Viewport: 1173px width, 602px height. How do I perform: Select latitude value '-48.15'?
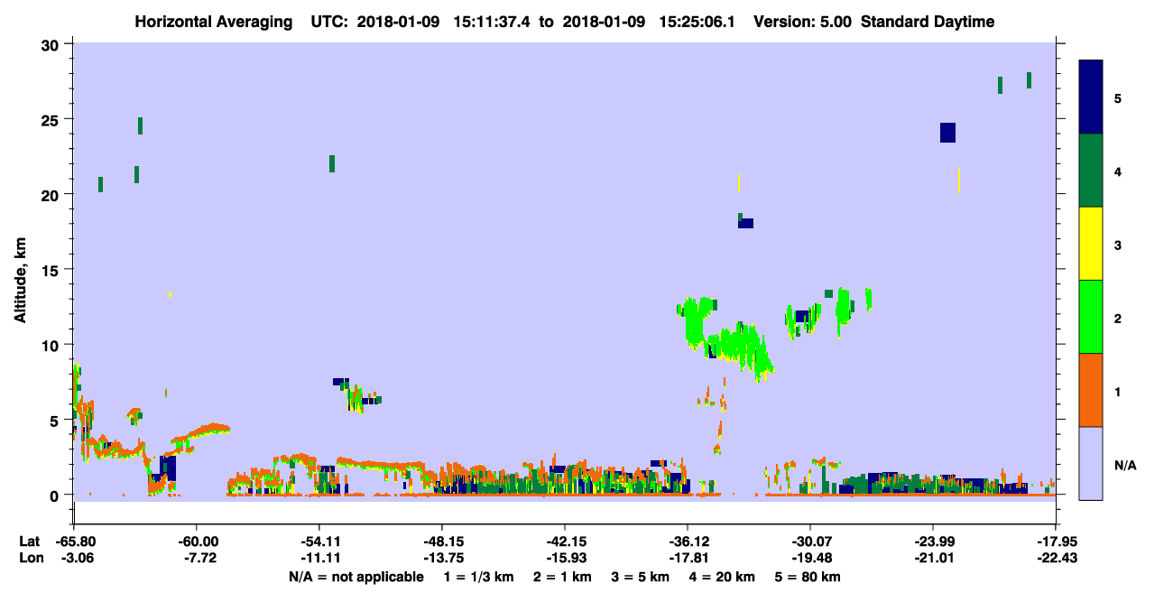tap(442, 542)
